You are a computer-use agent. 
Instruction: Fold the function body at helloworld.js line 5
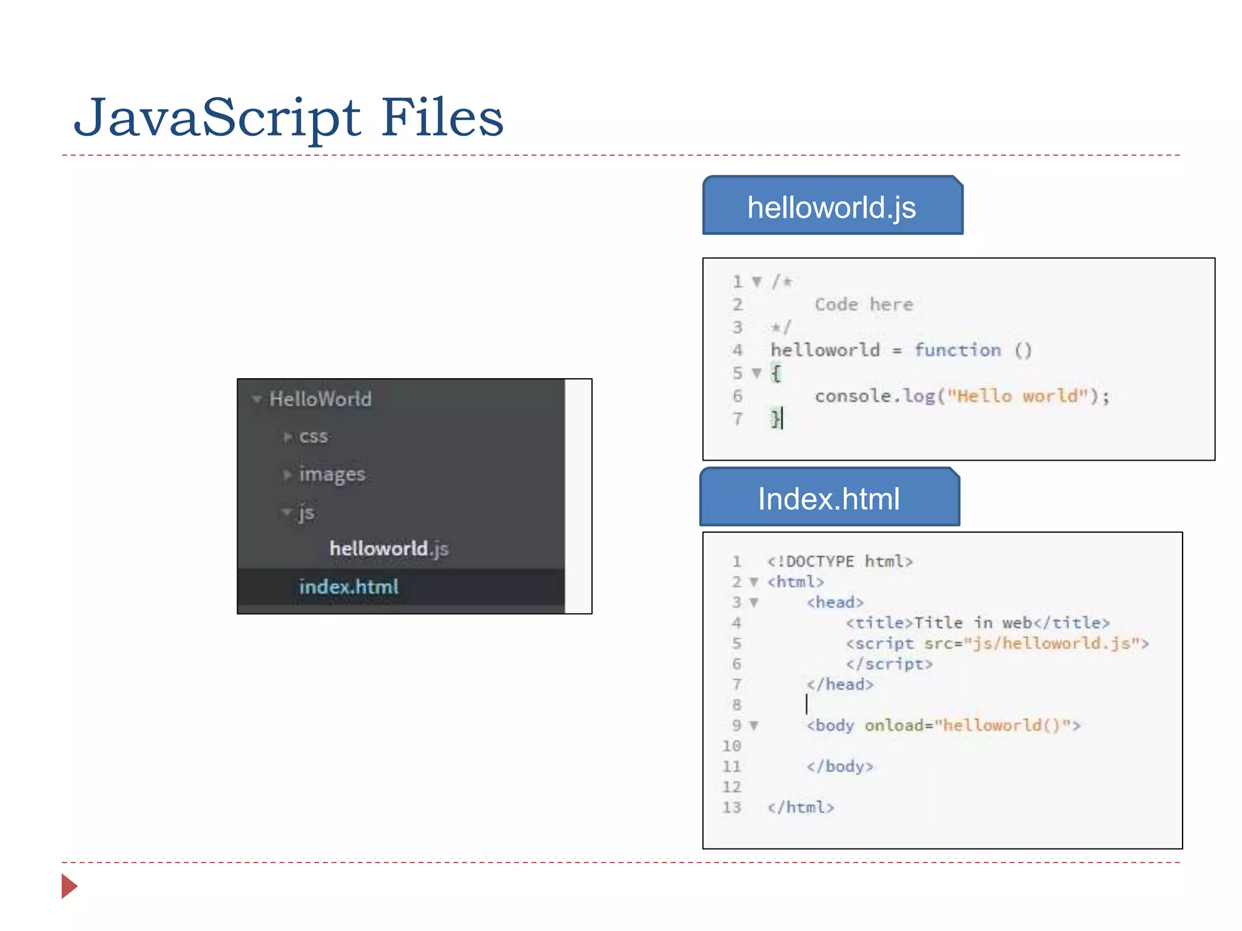tap(757, 373)
